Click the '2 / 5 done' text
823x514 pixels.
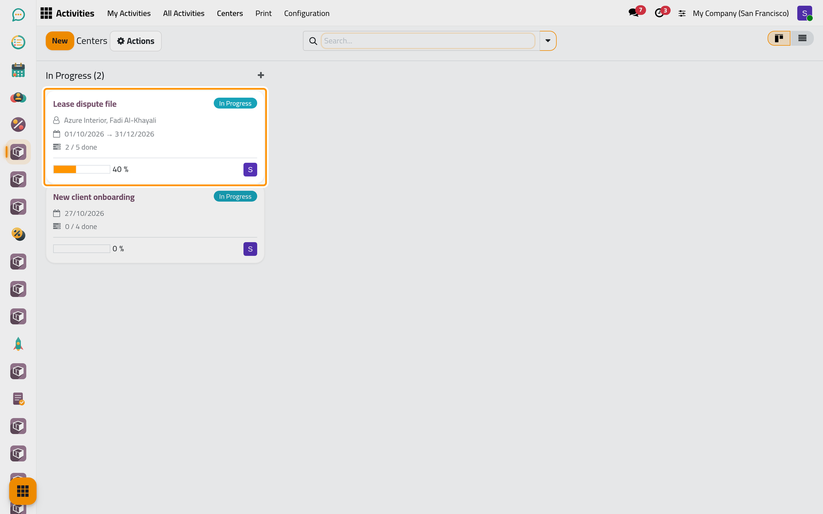[x=81, y=147]
